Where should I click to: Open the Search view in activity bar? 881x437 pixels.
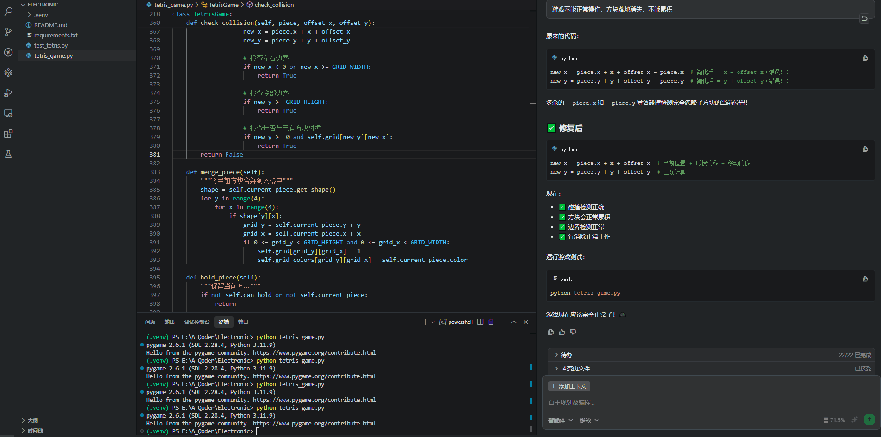click(8, 12)
